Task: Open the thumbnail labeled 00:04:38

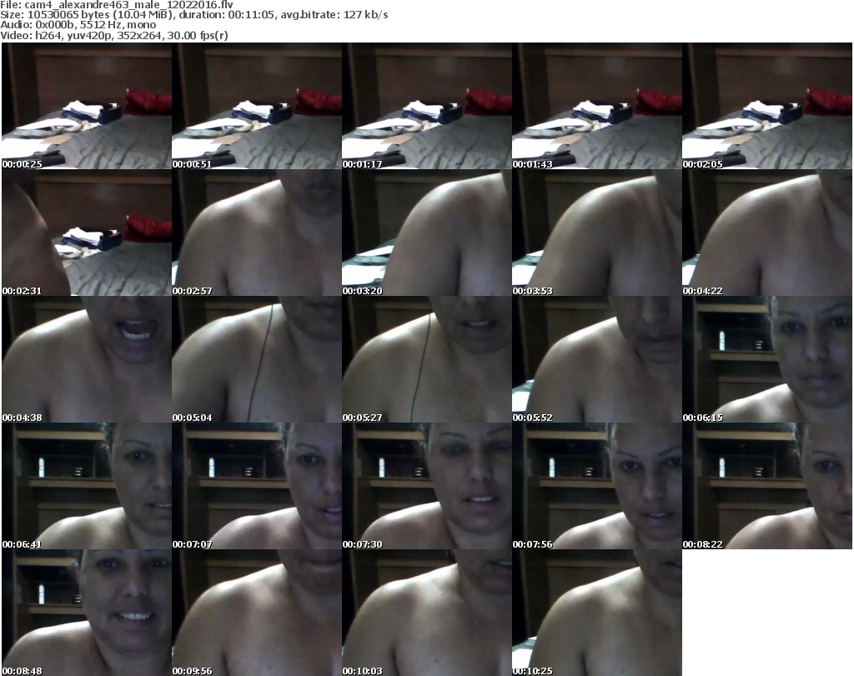Action: click(x=87, y=360)
